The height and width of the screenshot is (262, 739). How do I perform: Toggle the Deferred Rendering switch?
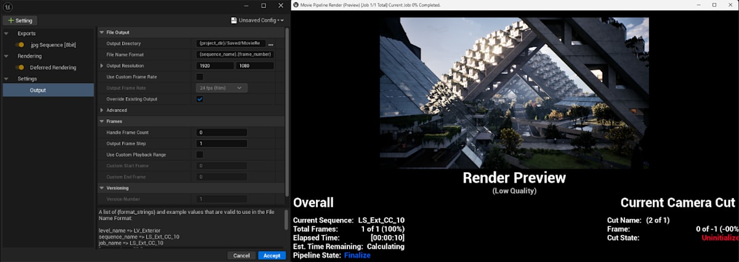pyautogui.click(x=20, y=67)
